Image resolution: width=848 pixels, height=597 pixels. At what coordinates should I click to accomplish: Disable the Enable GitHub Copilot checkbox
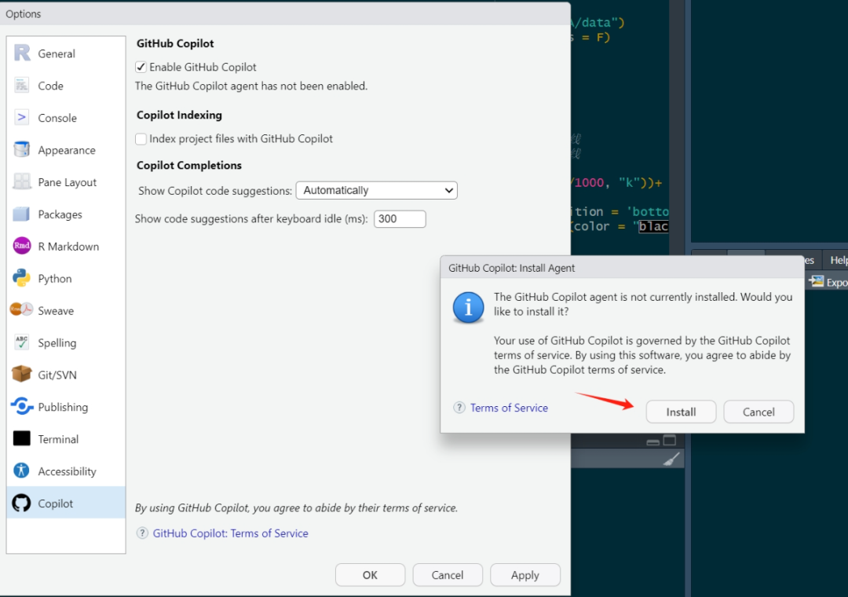140,67
